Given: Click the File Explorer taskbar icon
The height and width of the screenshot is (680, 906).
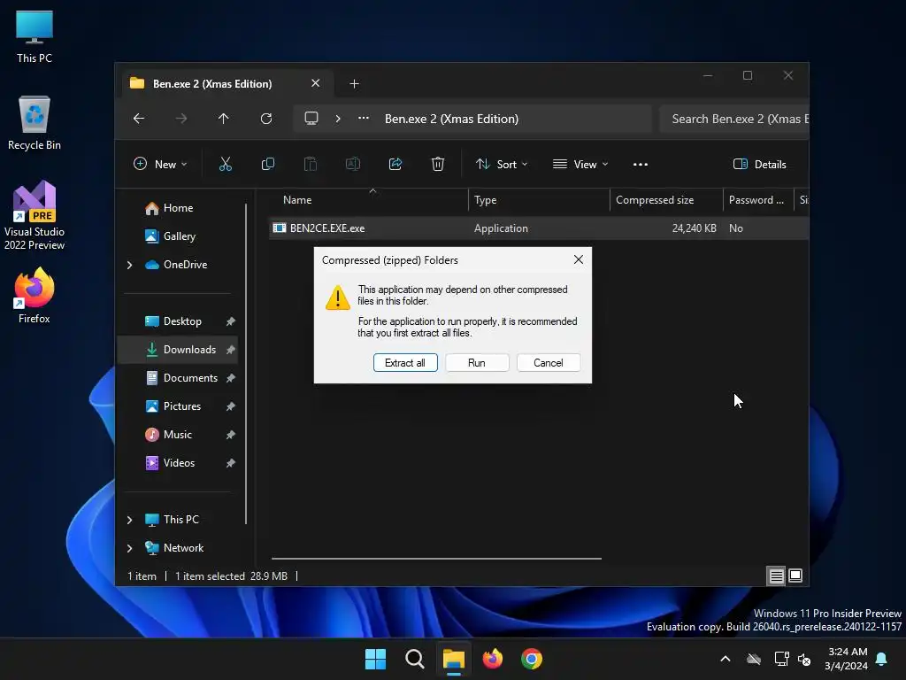Looking at the screenshot, I should point(454,659).
